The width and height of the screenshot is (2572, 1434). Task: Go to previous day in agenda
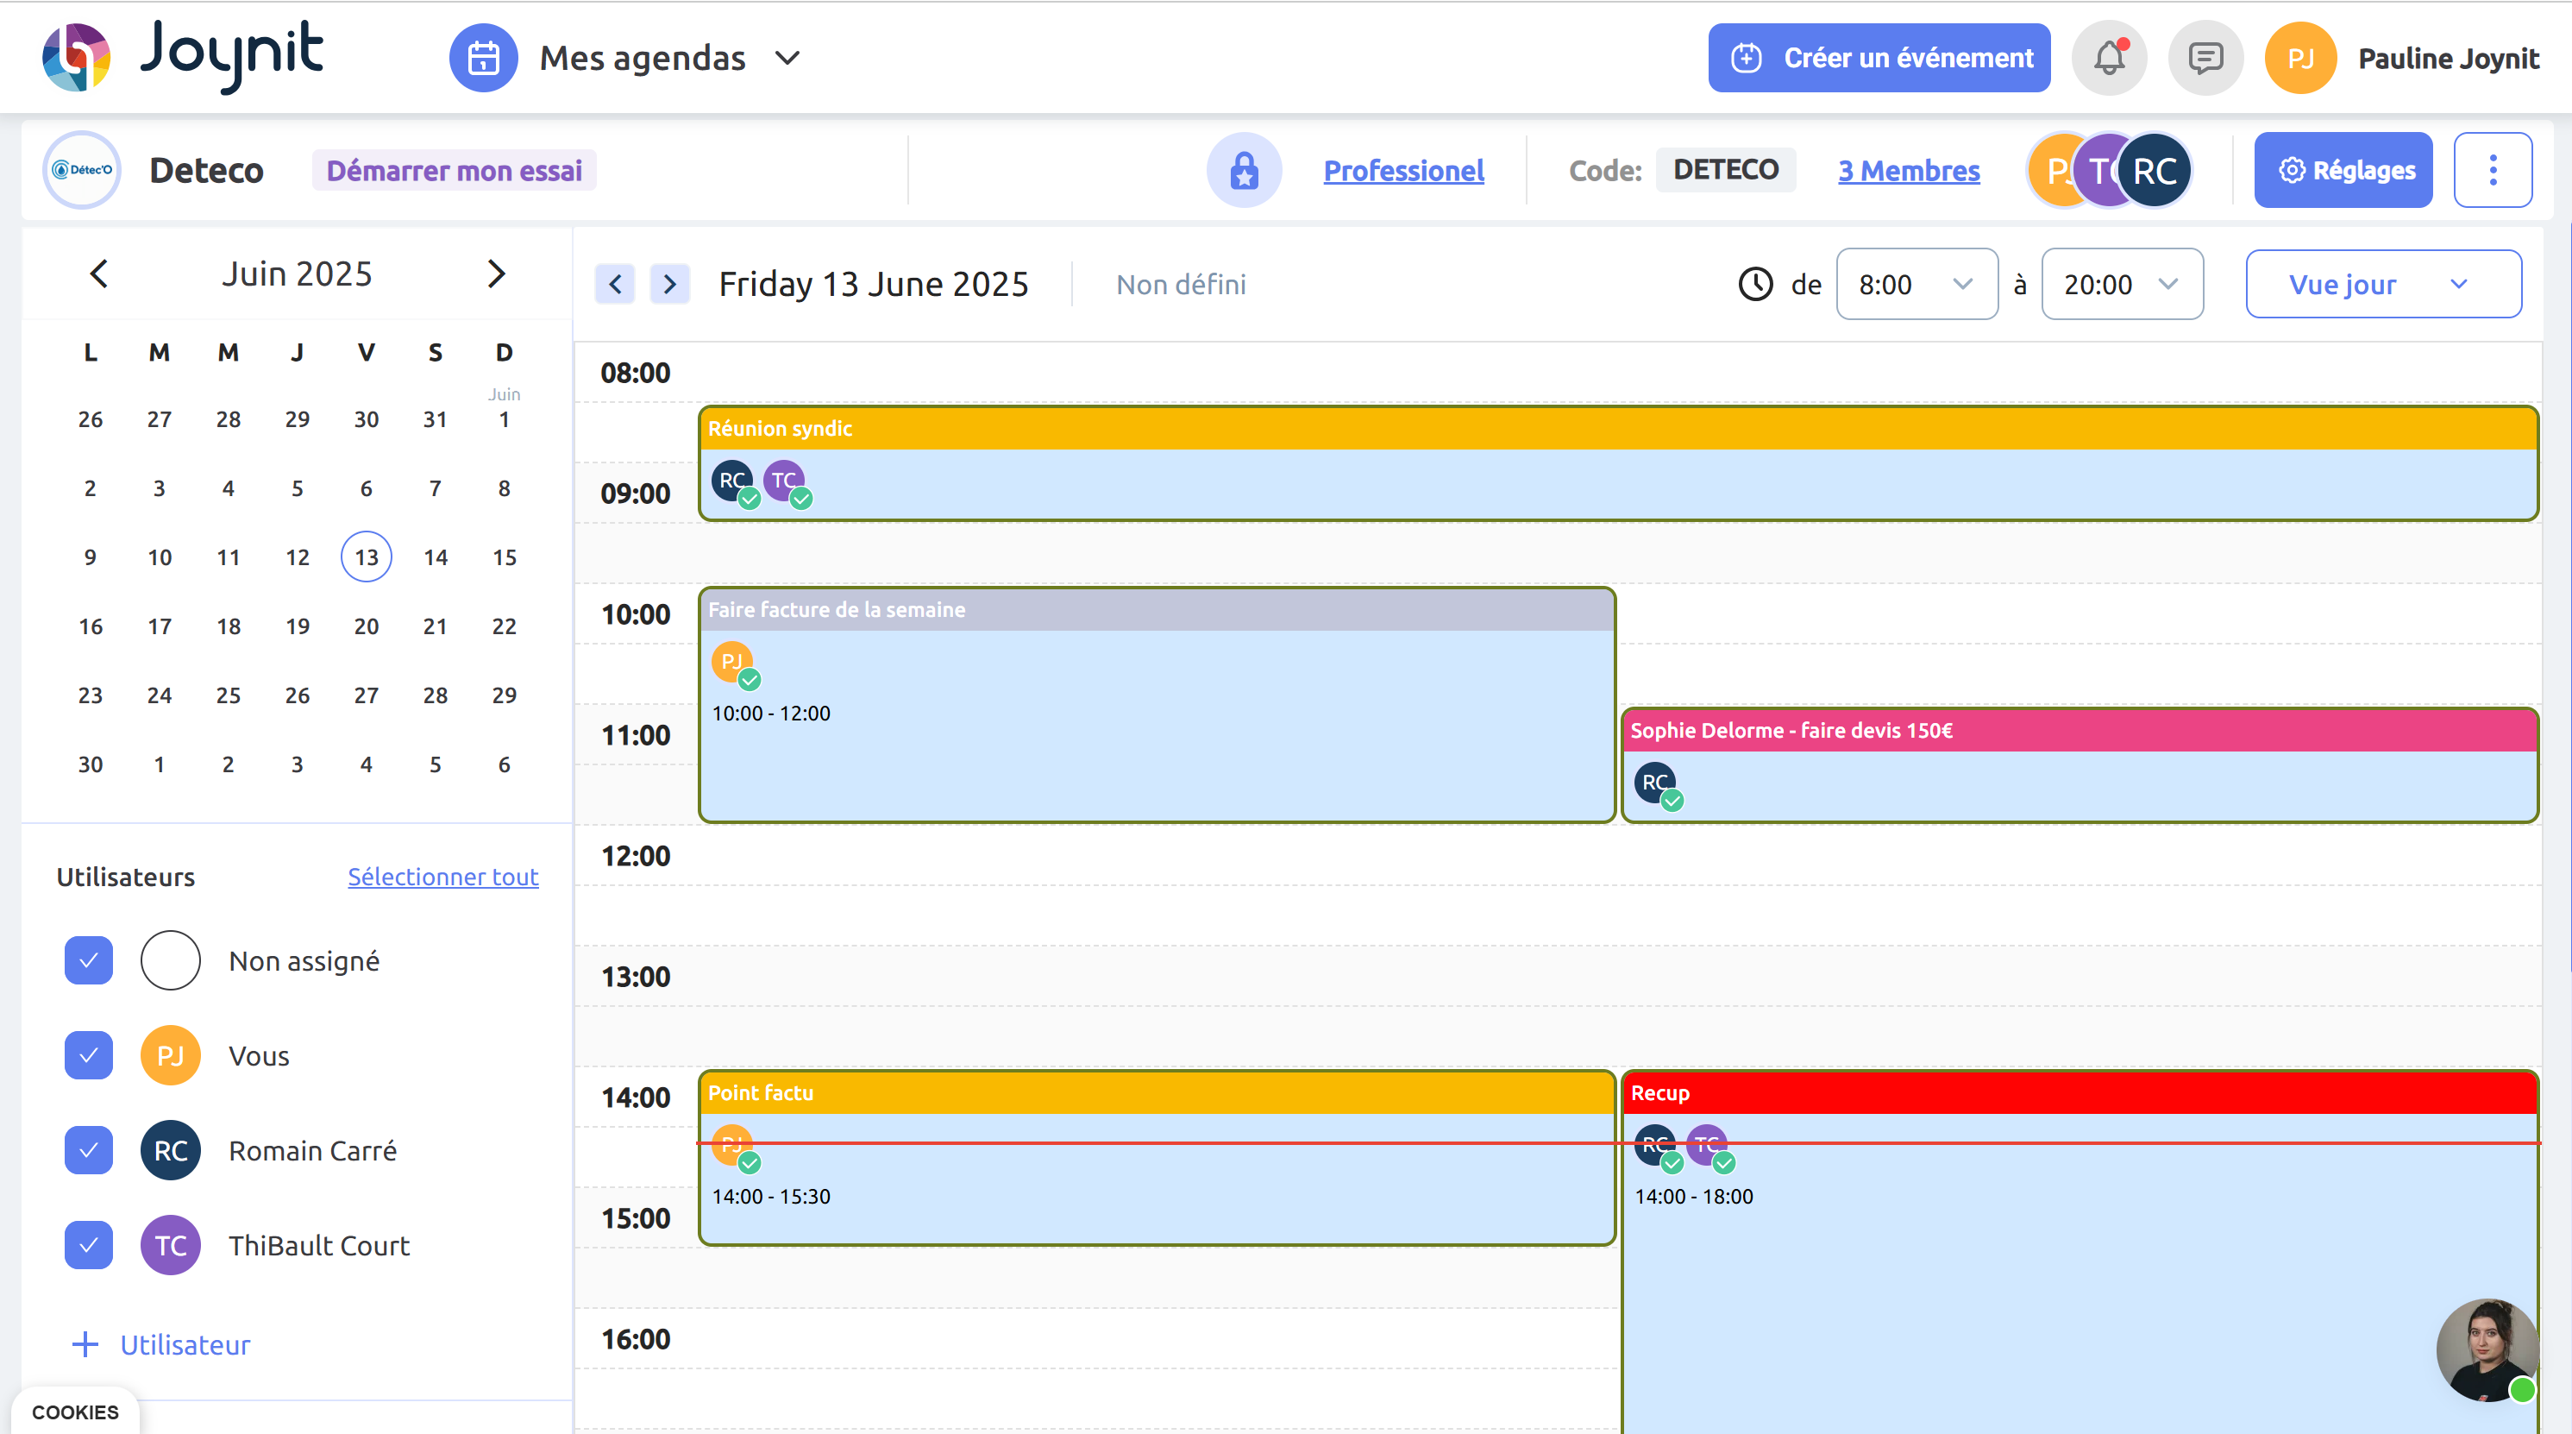615,285
